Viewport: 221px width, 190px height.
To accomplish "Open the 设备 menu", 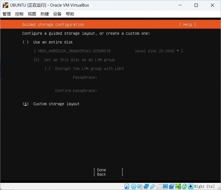I will 57,14.
